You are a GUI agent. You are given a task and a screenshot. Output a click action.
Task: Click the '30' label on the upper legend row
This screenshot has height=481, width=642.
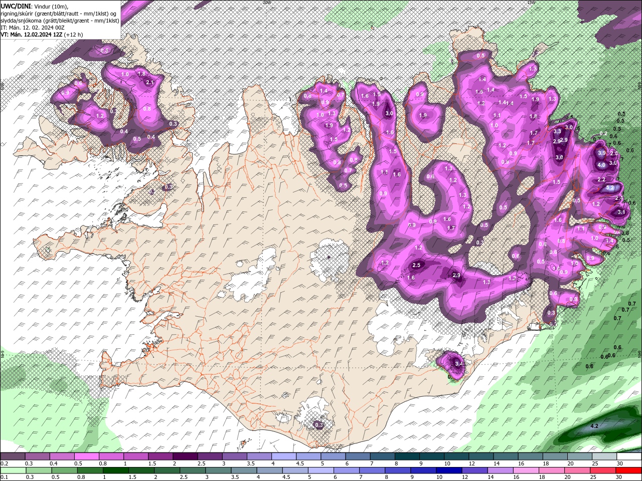click(x=620, y=463)
